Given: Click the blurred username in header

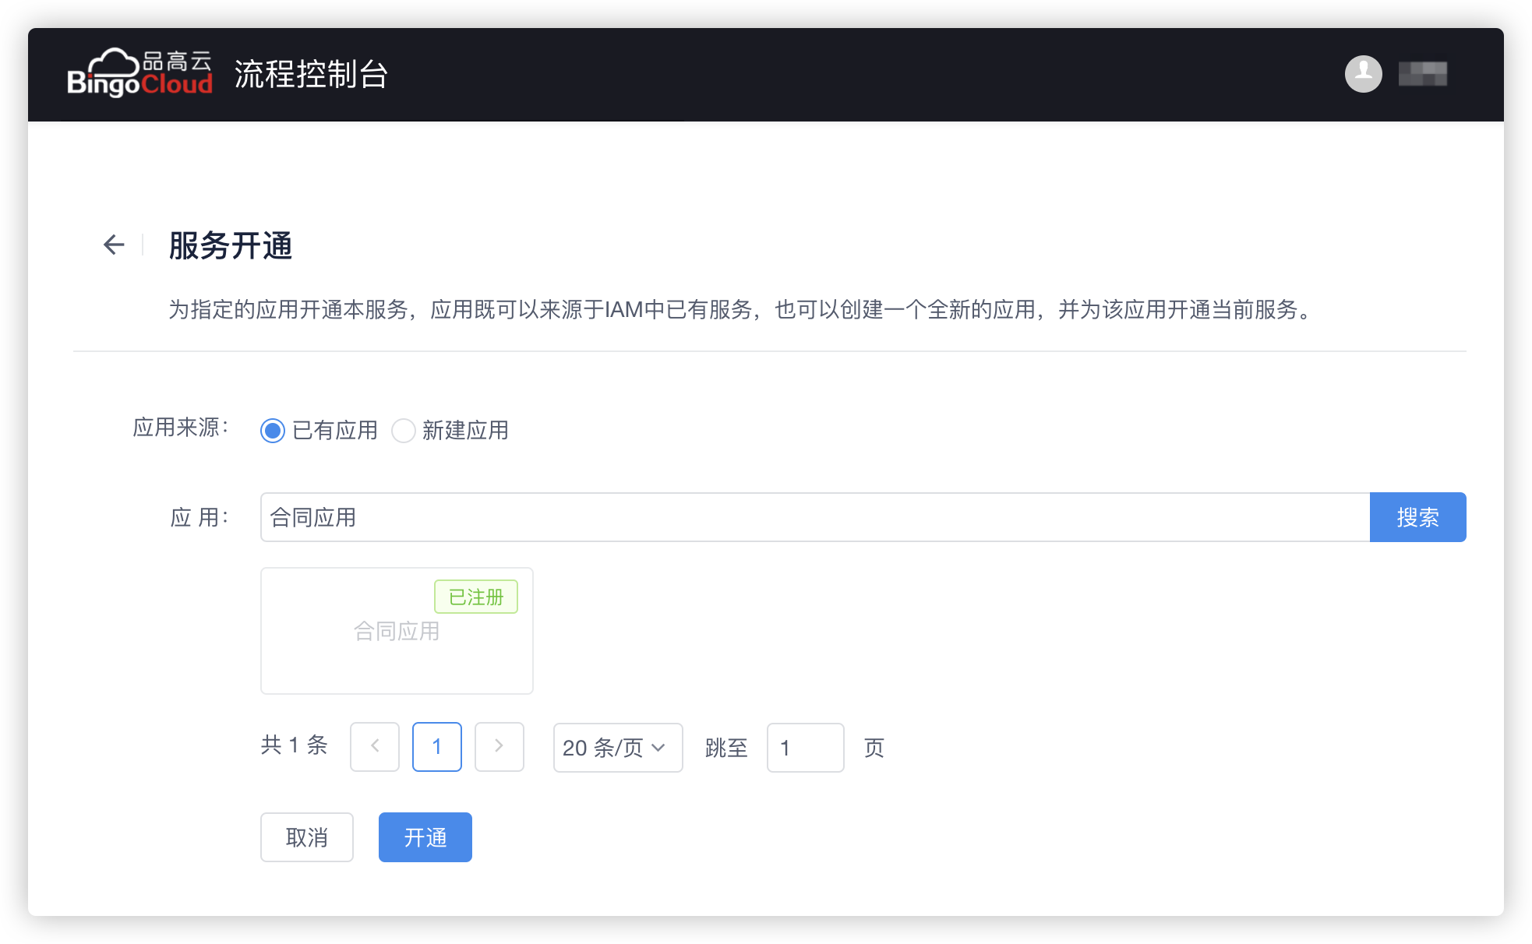Looking at the screenshot, I should click(1422, 74).
